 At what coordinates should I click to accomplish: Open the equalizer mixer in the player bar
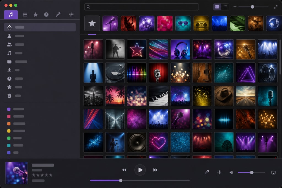click(x=219, y=172)
